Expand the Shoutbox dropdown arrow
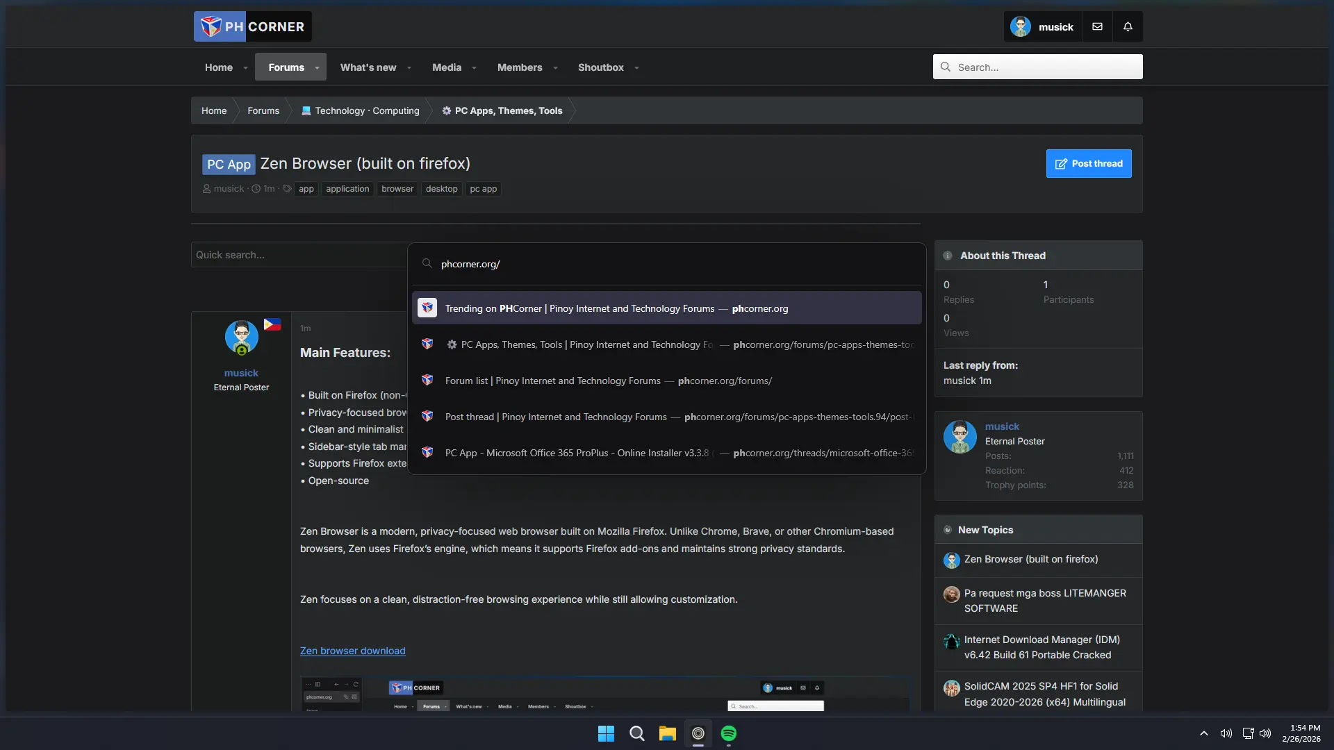The height and width of the screenshot is (750, 1334). click(x=636, y=68)
